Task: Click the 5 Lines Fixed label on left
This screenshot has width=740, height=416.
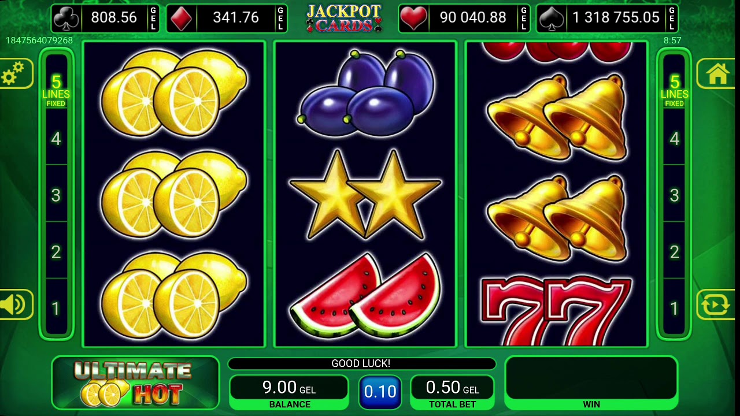Action: pos(56,90)
